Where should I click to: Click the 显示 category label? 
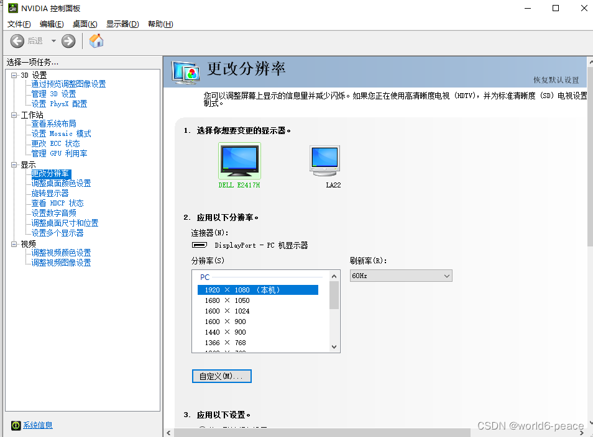[29, 164]
